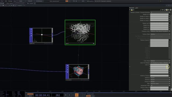Screen dimensions: 172x97
Task: Open Rotate to Vector Forward Direction dropdown
Action: coord(160,12)
